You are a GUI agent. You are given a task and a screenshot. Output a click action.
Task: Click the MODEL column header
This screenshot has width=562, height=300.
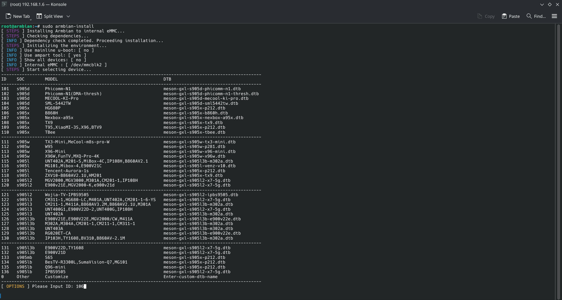tap(51, 79)
